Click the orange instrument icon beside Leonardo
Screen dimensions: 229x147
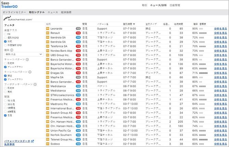[x=48, y=29]
